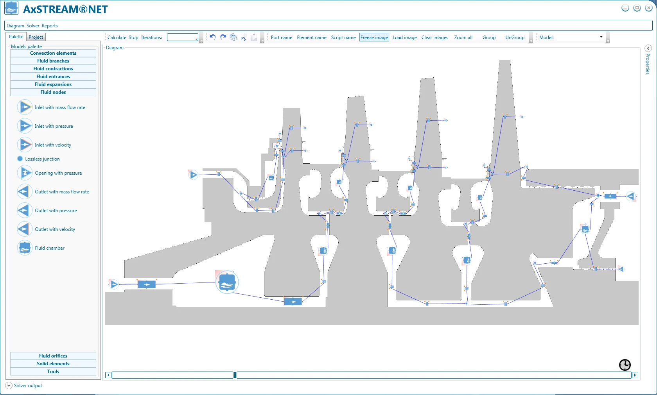657x395 pixels.
Task: Click the AxSTREAM NET application logo
Action: [11, 8]
